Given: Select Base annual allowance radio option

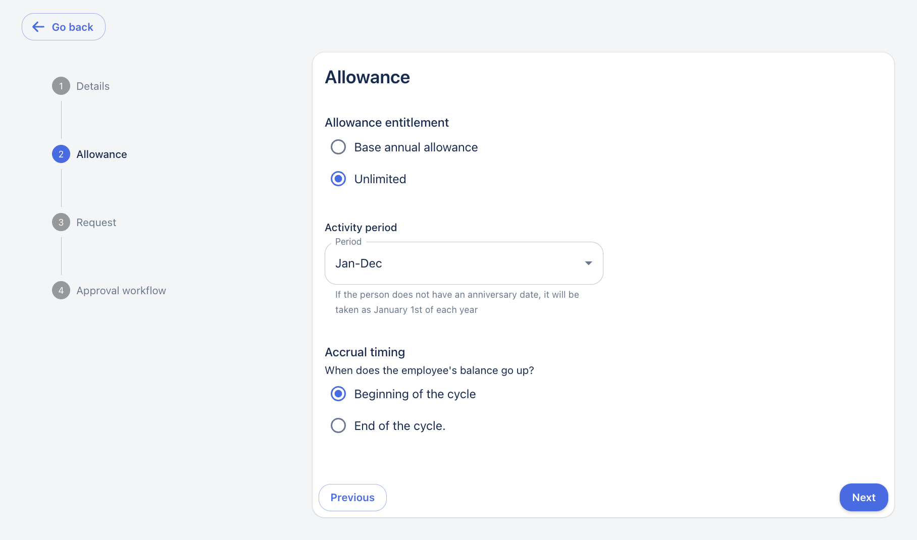Looking at the screenshot, I should pos(338,147).
